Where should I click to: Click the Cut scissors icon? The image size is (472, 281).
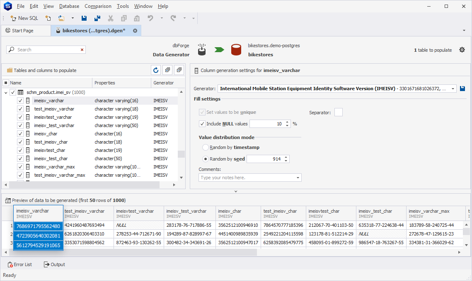(x=111, y=18)
